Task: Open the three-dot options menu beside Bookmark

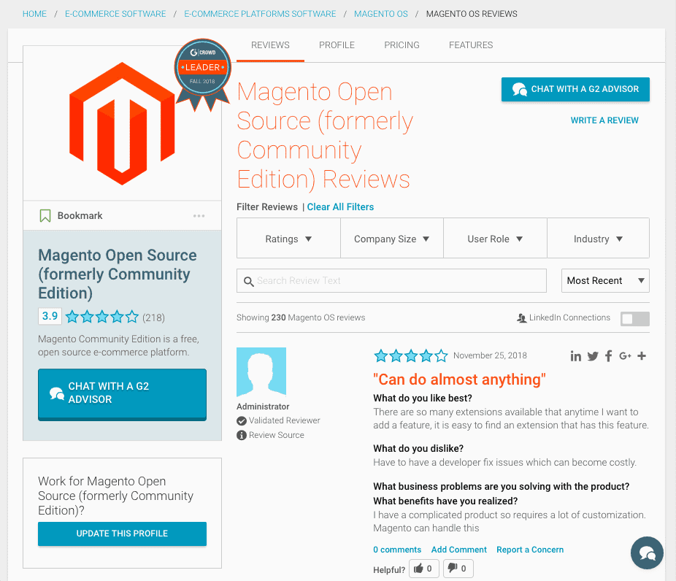Action: pos(199,215)
